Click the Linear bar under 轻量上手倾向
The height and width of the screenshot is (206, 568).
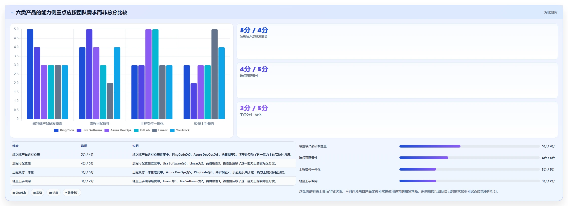tap(215, 74)
